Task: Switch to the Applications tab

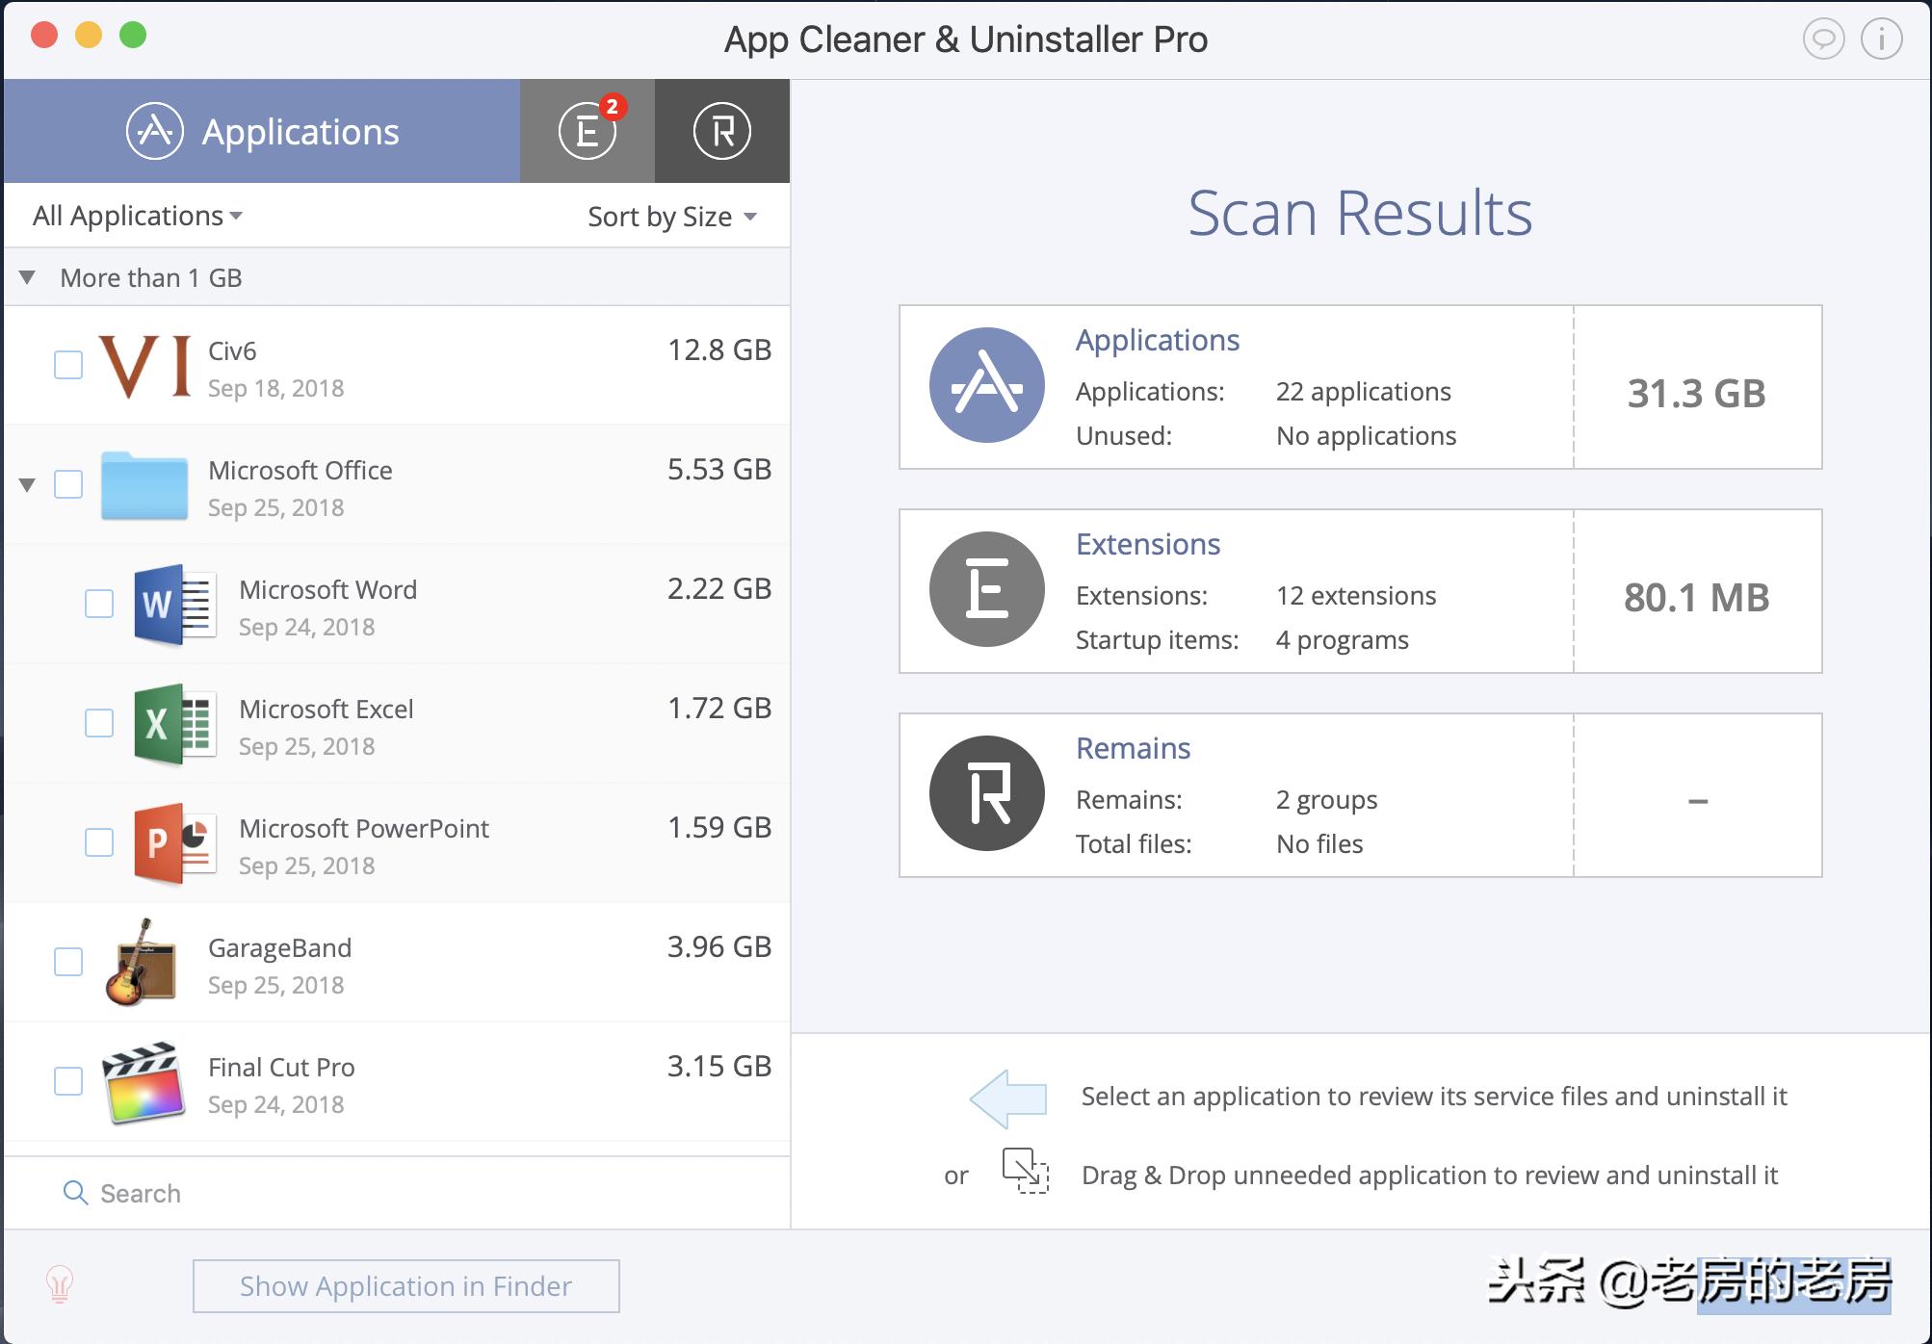Action: click(263, 132)
